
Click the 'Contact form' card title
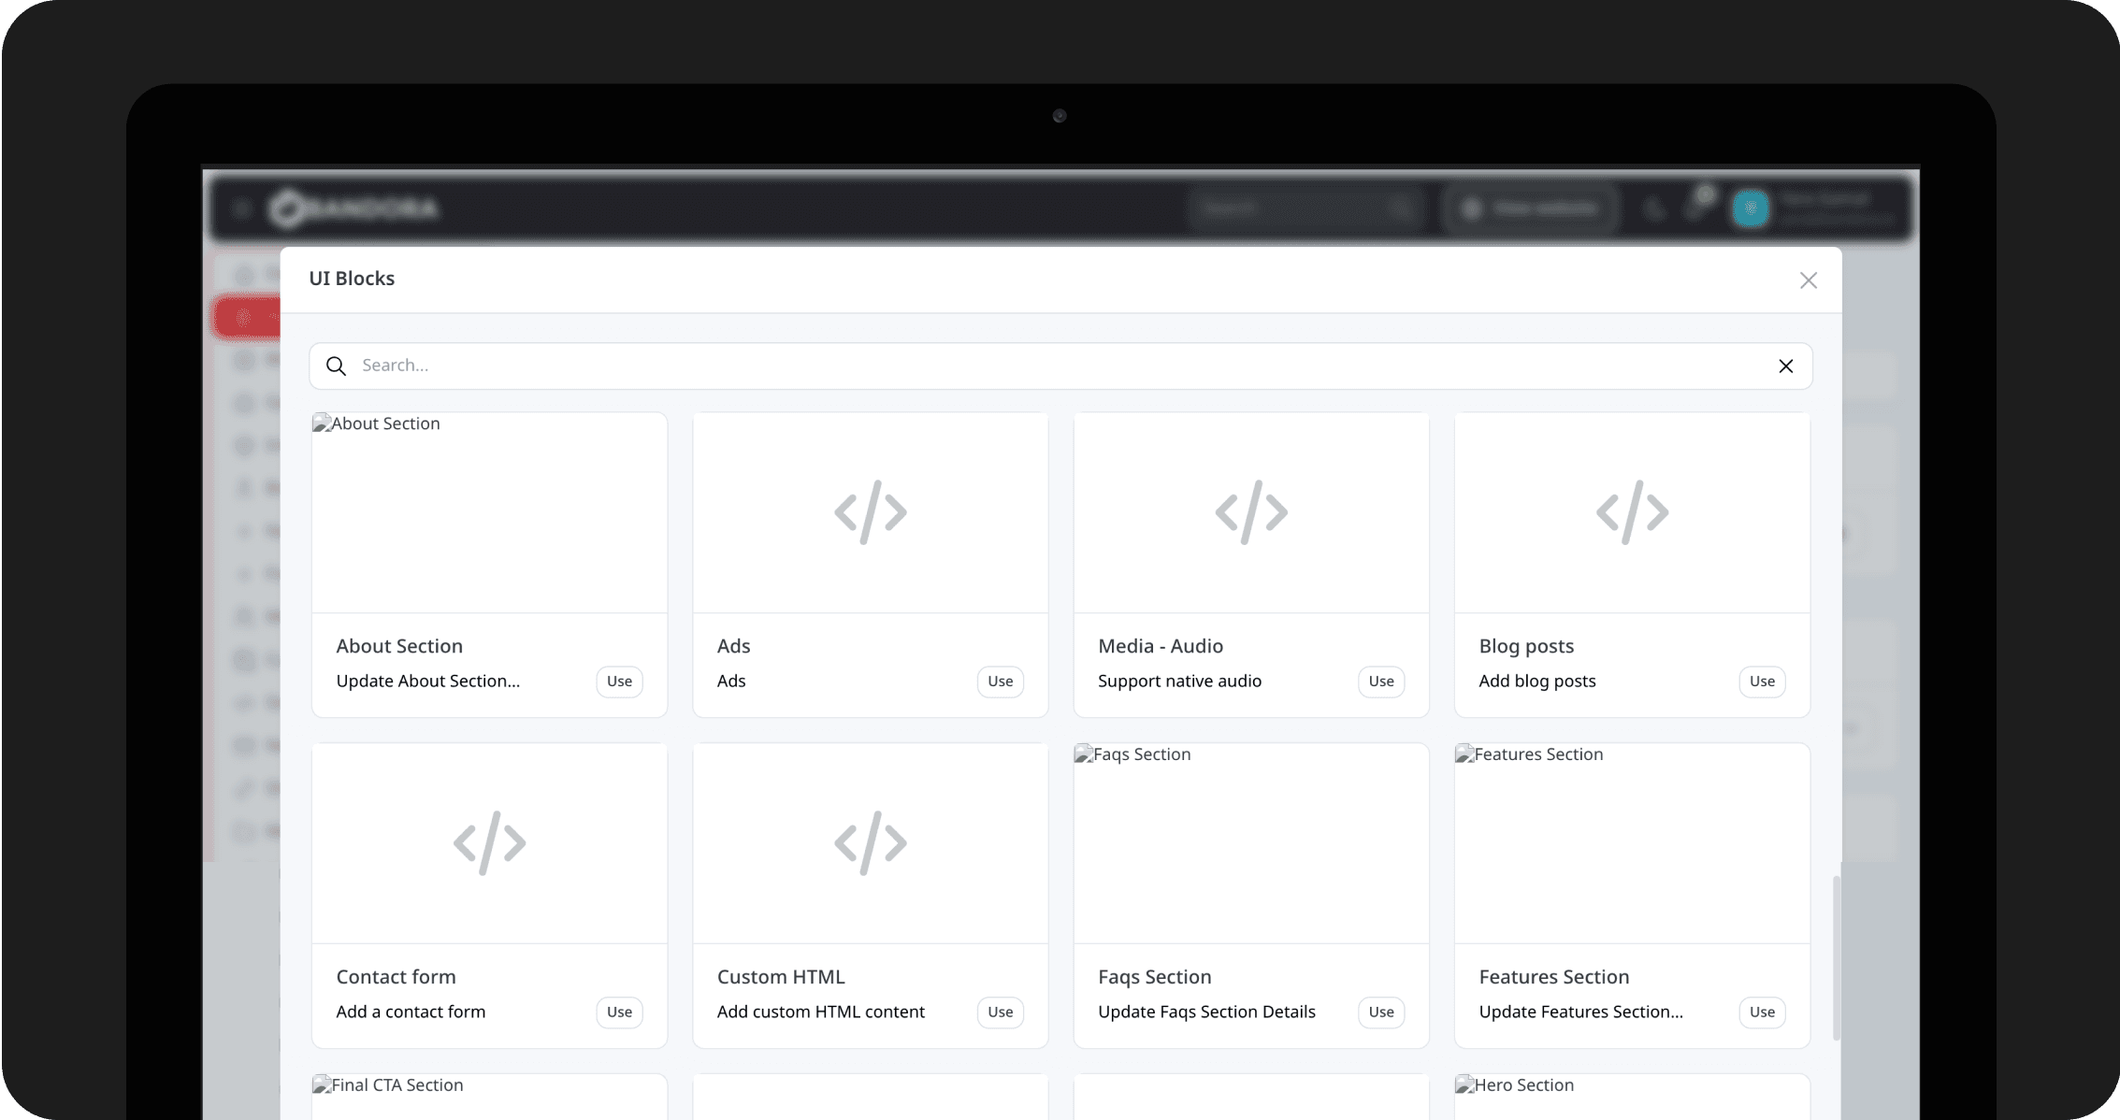396,977
